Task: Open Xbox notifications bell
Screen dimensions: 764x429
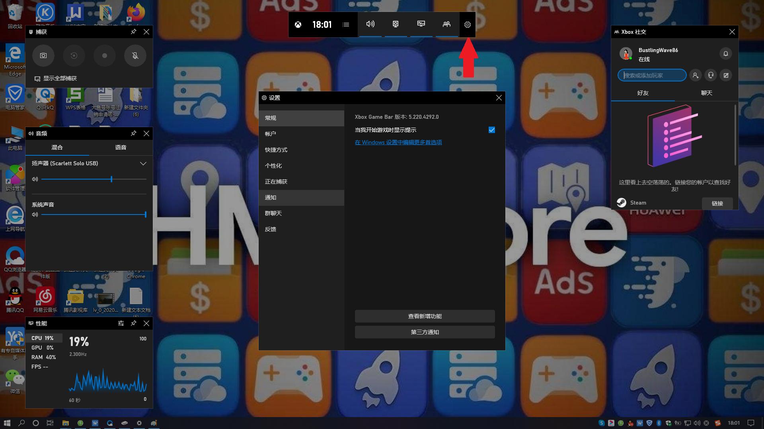Action: coord(725,54)
